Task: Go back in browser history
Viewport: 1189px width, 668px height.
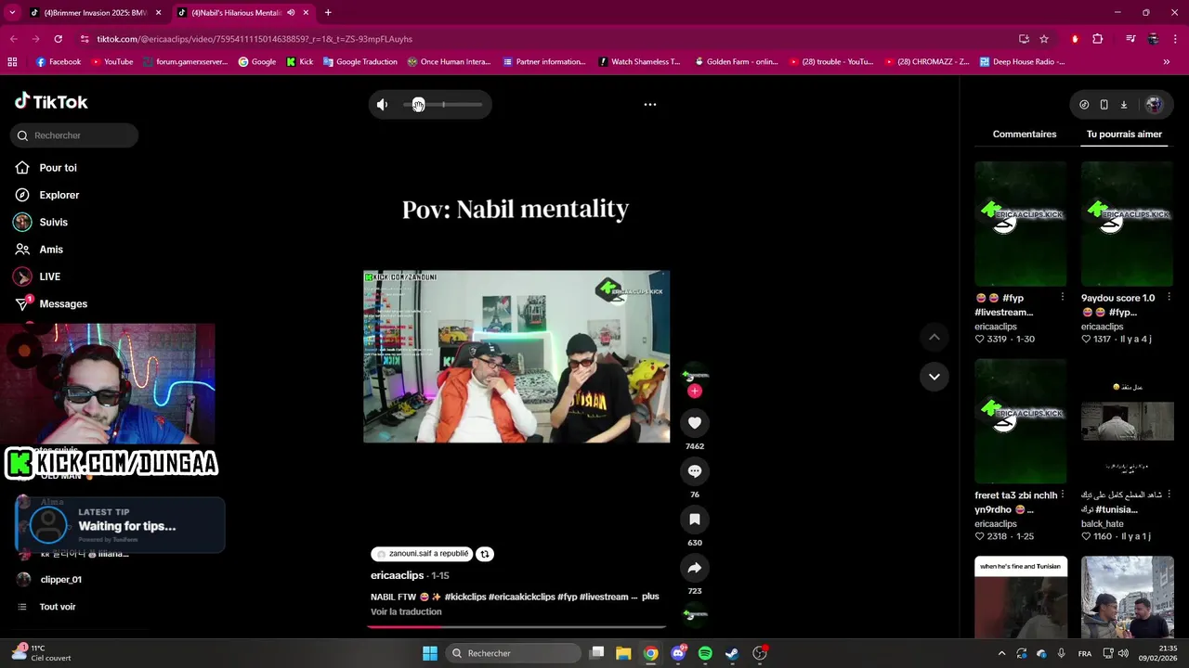Action: click(x=13, y=39)
